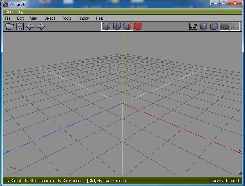The width and height of the screenshot is (245, 186).
Task: Click the Undo left arrow icon
Action: 30,26
